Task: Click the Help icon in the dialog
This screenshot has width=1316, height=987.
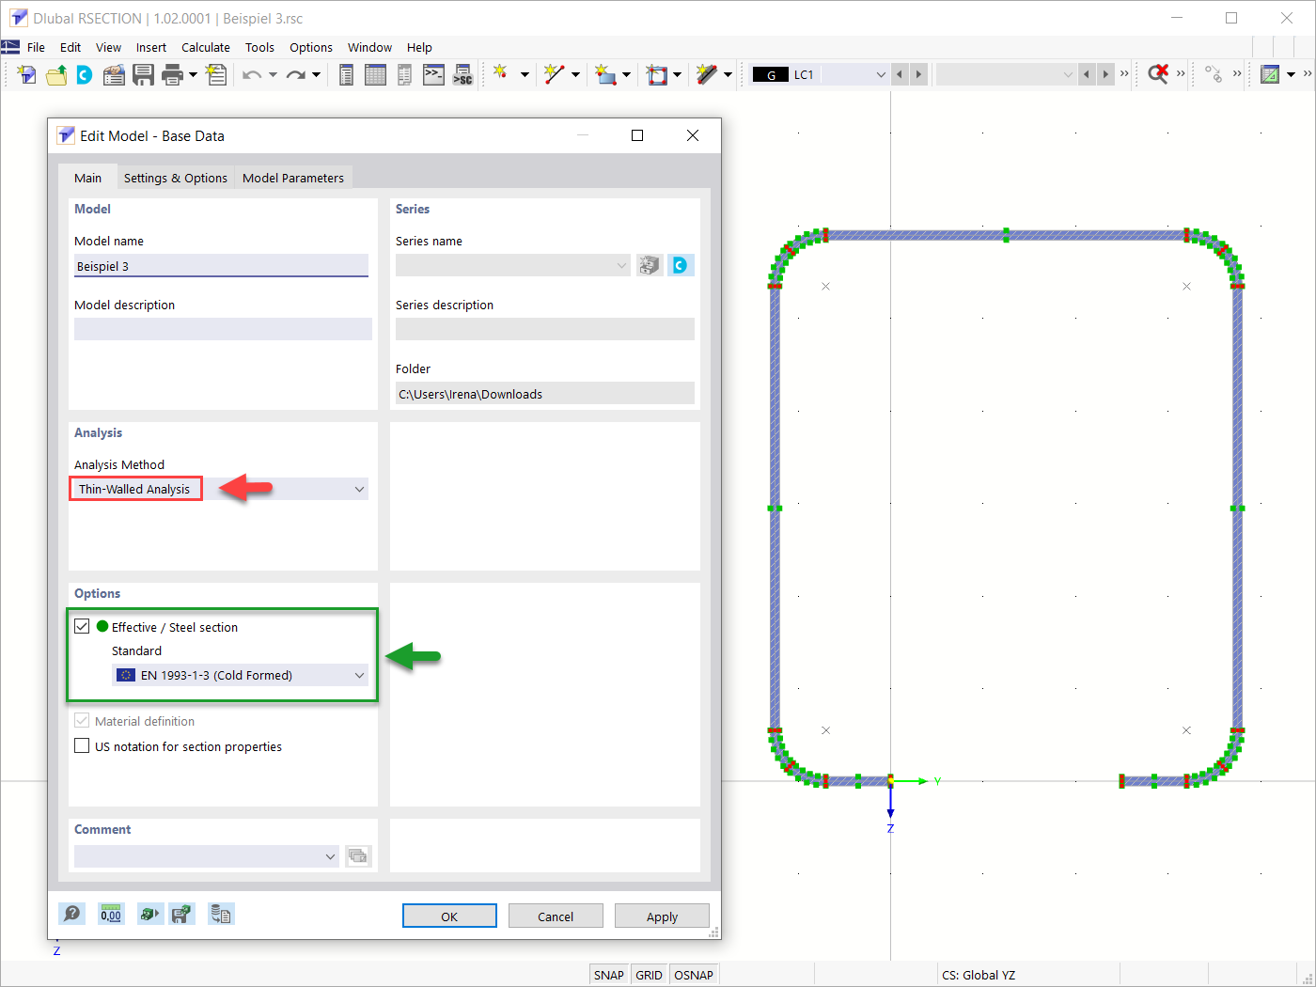Action: (x=71, y=913)
